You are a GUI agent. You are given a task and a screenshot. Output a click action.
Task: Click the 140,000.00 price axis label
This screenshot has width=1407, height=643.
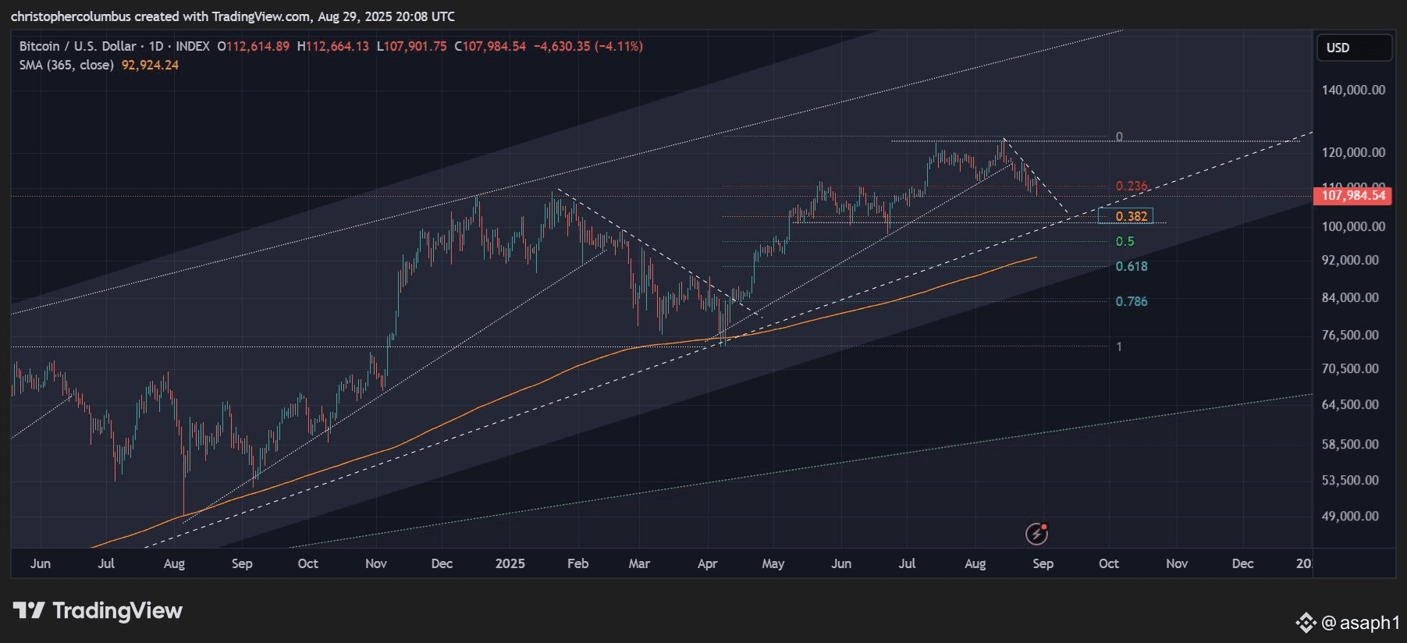pos(1353,90)
